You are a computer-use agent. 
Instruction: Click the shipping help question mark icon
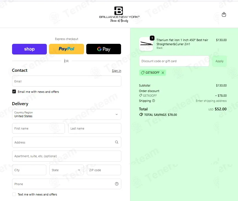coord(153,101)
